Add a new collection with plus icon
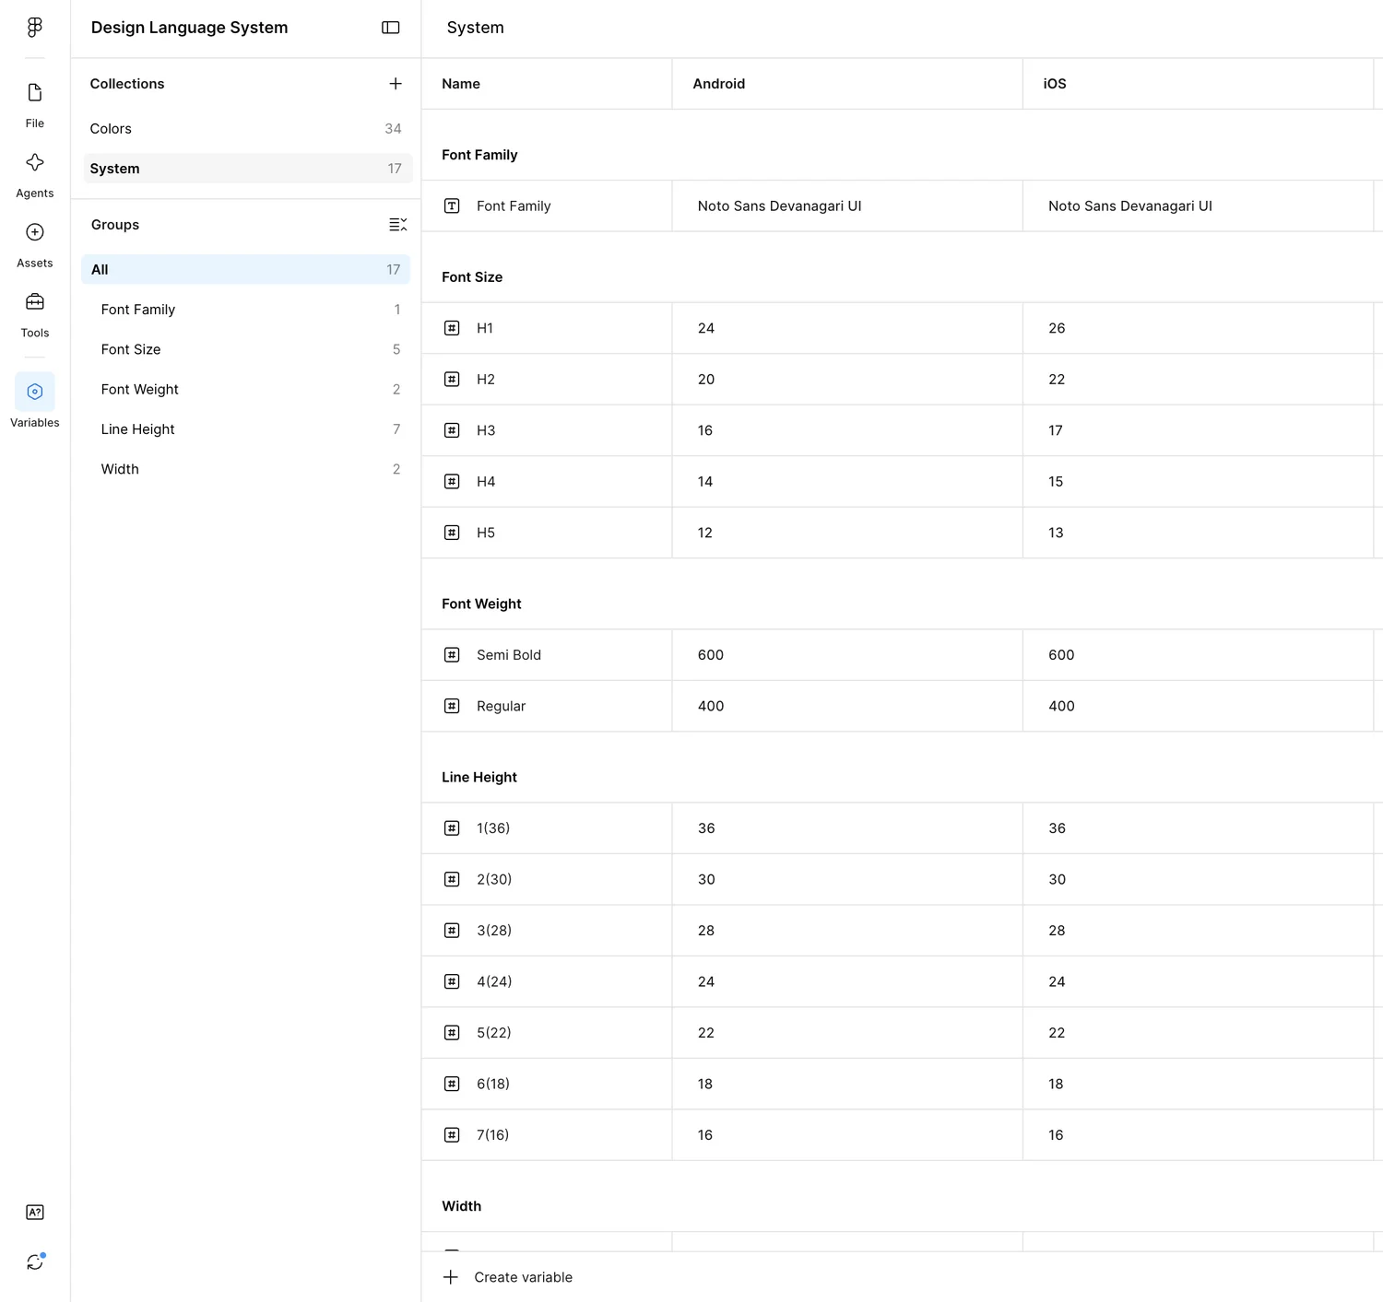 coord(396,84)
